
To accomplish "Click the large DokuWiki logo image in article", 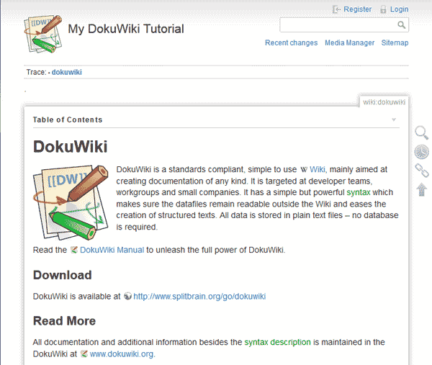I will [x=71, y=203].
